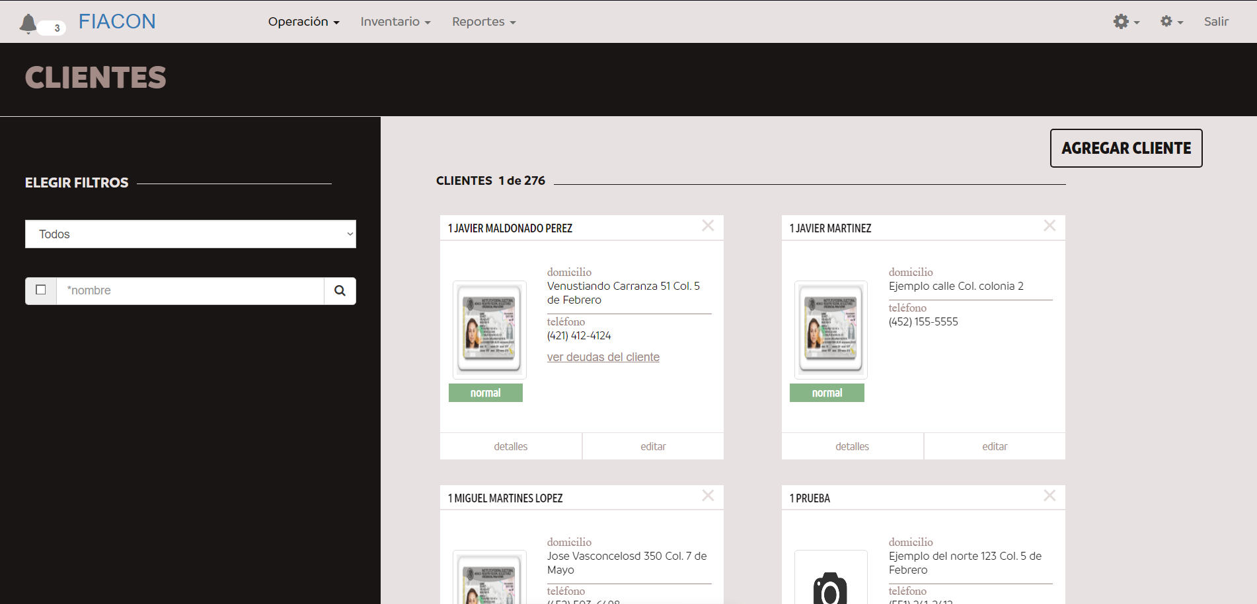This screenshot has width=1257, height=604.
Task: Check the checkbox beside the name filter
Action: 40,290
